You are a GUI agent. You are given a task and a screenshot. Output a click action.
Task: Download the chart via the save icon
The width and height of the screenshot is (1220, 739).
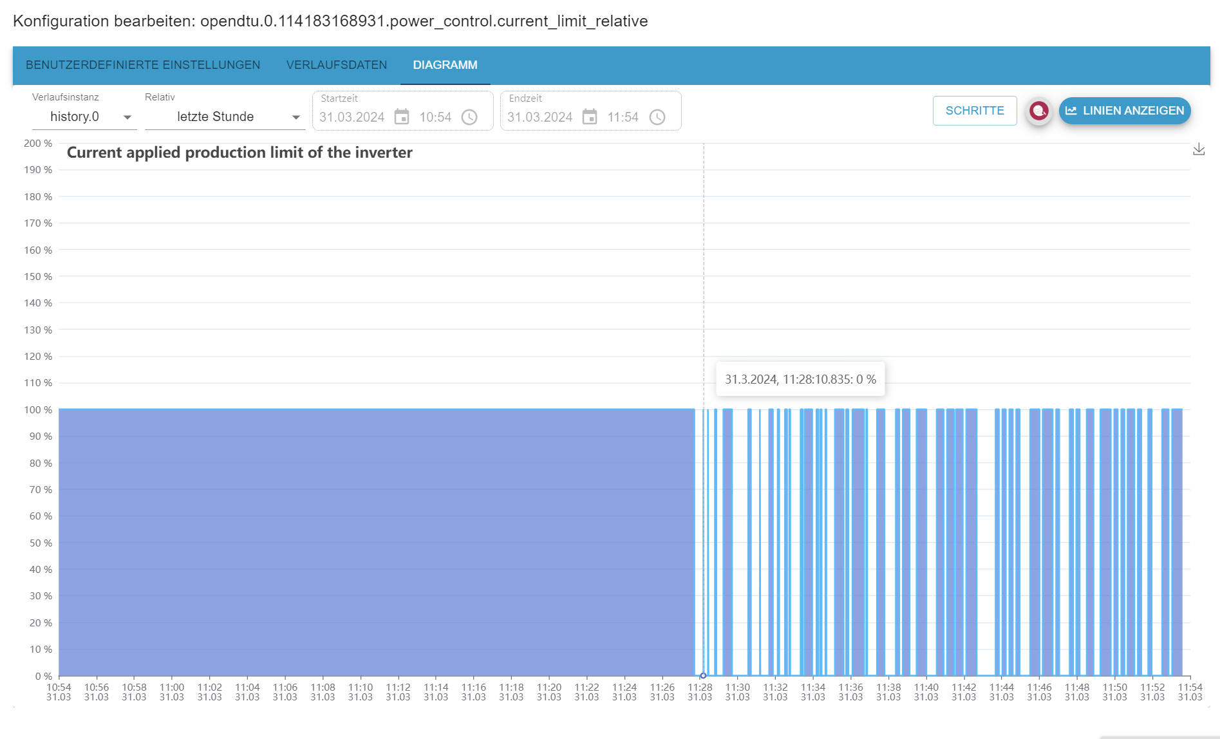click(1199, 149)
